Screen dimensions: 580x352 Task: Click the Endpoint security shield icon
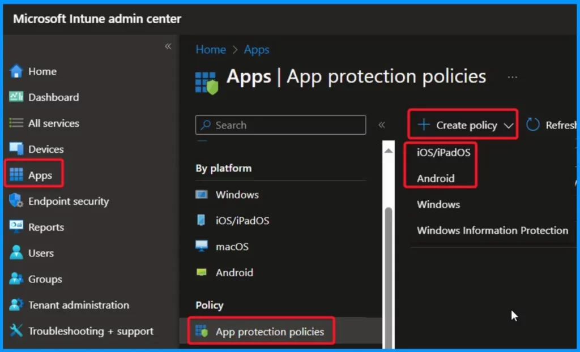click(x=16, y=201)
